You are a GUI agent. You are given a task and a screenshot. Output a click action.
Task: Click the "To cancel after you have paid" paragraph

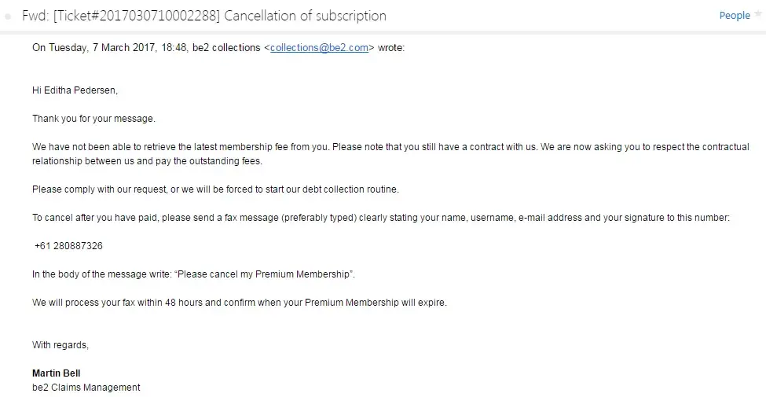point(381,218)
